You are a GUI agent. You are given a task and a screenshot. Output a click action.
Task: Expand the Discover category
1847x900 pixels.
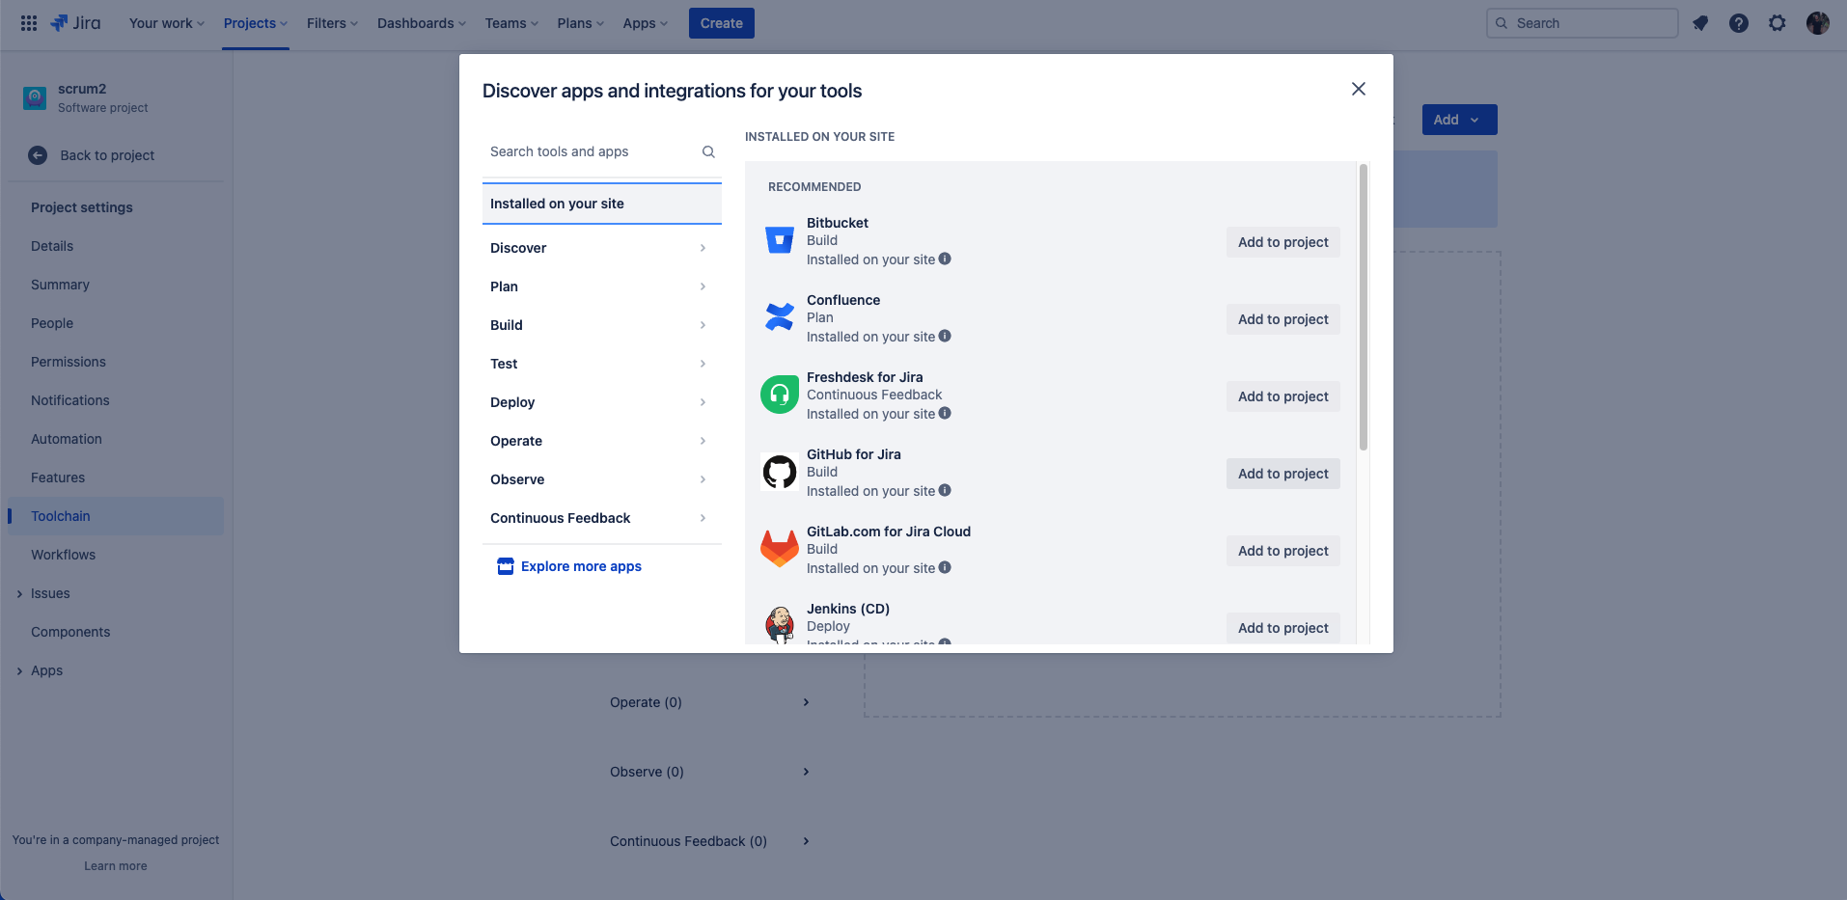[602, 248]
